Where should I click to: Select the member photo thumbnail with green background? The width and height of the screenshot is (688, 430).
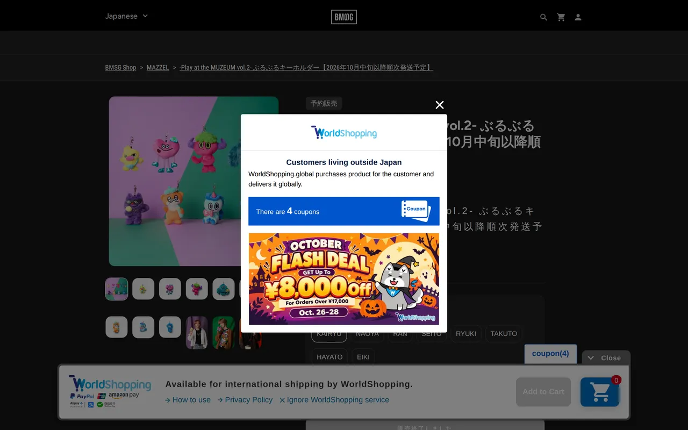coord(224,333)
